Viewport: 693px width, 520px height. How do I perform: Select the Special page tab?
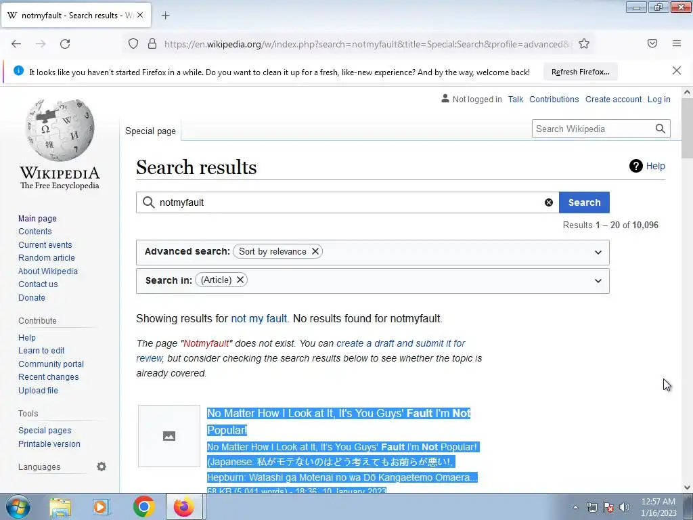[150, 131]
